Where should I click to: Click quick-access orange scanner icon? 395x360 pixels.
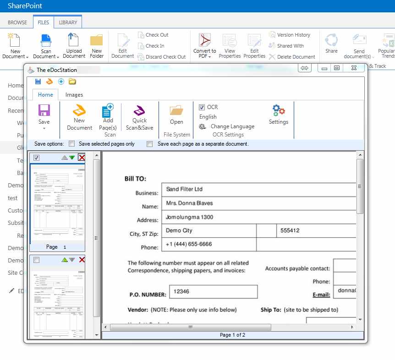point(49,82)
